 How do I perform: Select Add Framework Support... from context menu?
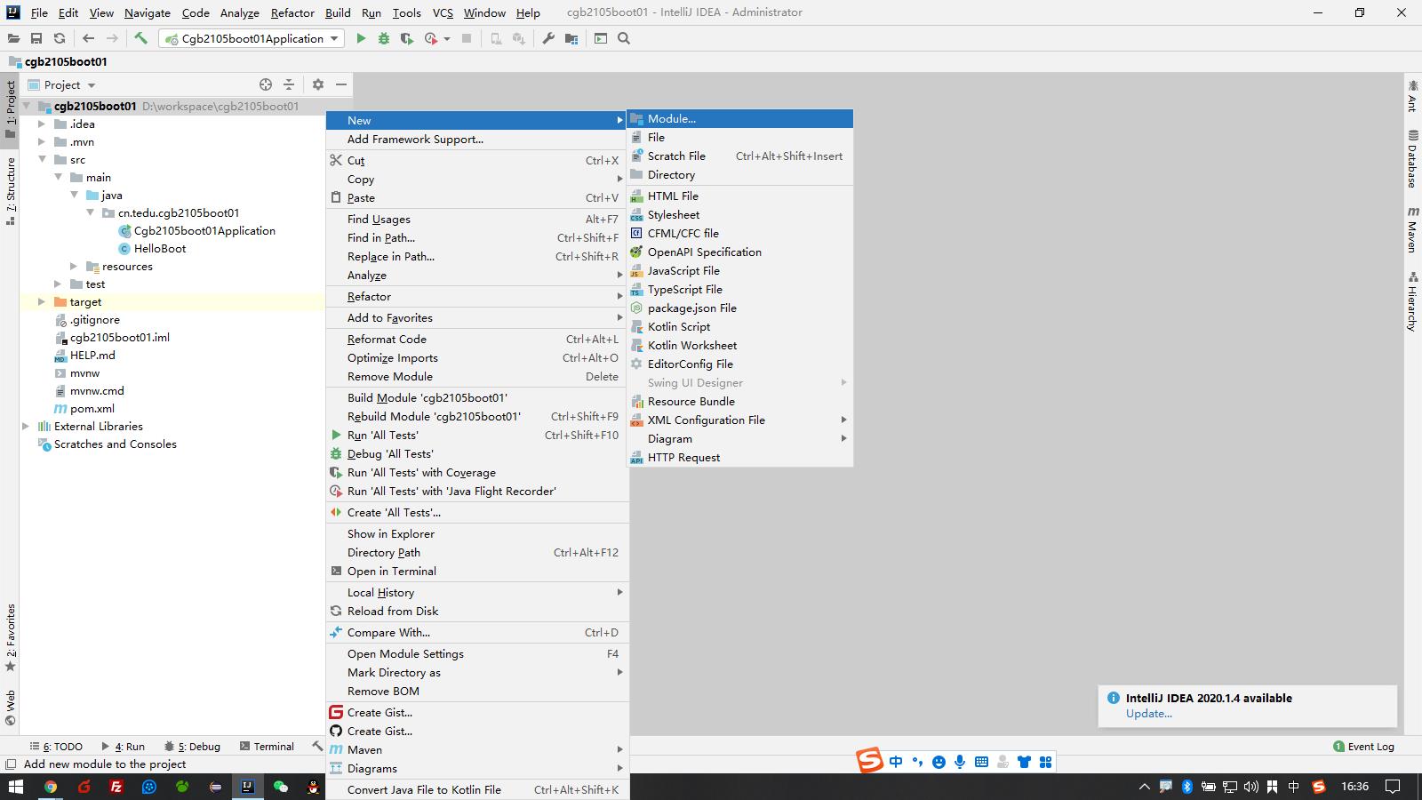(x=476, y=140)
